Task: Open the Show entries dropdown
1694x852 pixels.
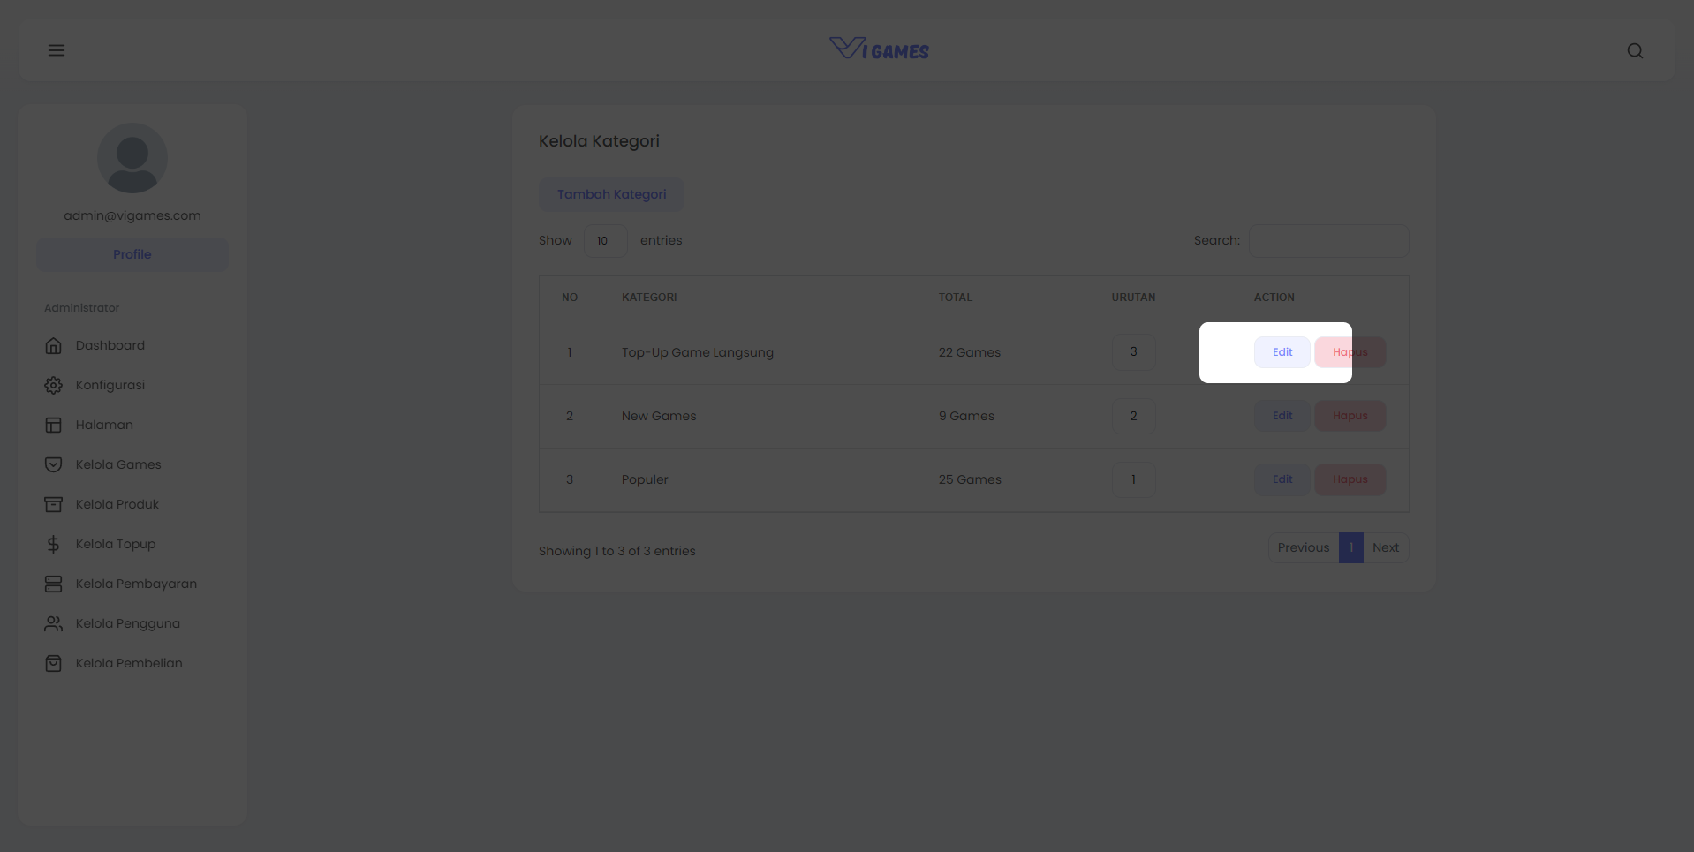Action: click(x=606, y=241)
